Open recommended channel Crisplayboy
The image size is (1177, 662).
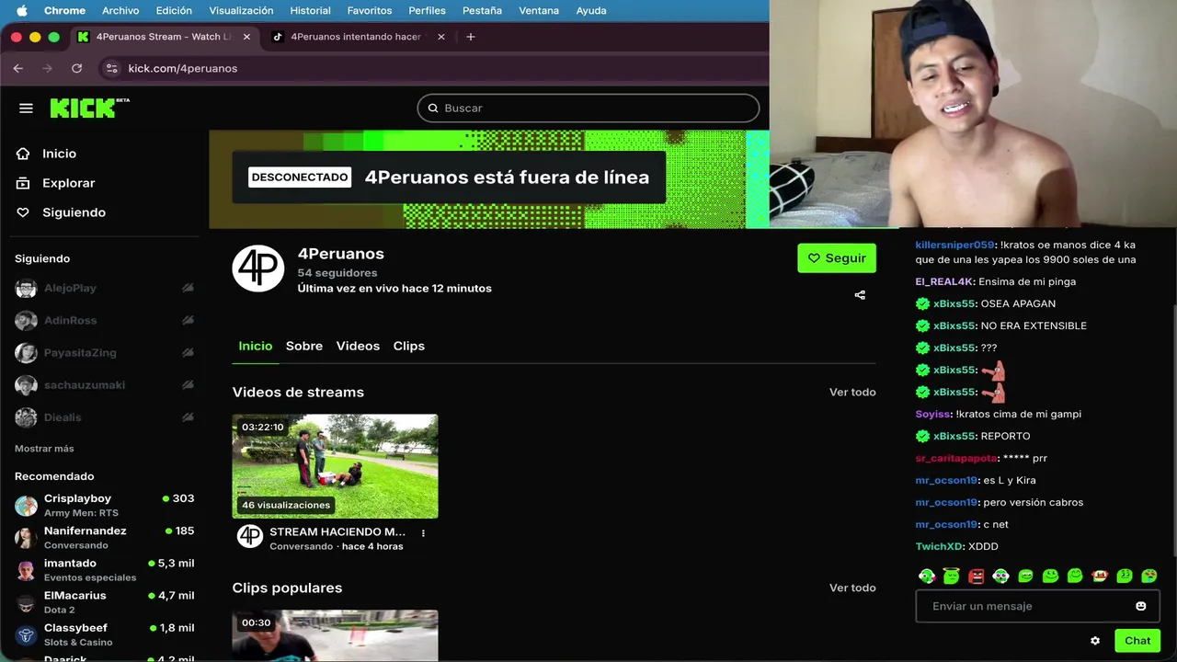(104, 505)
